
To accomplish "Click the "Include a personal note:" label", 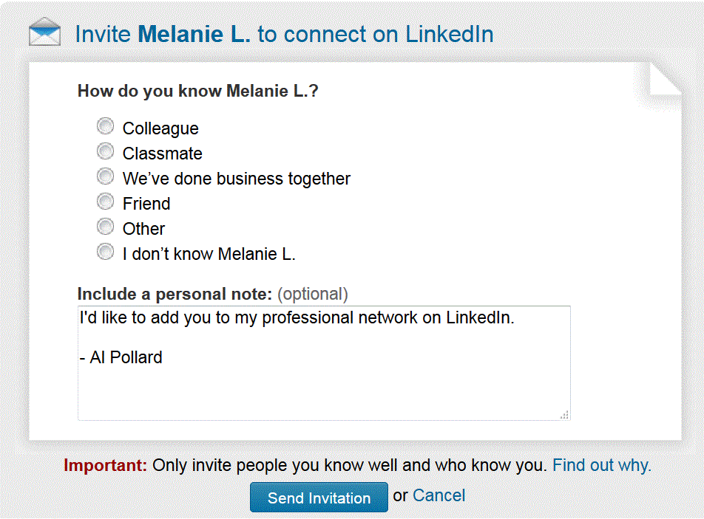I will [175, 295].
